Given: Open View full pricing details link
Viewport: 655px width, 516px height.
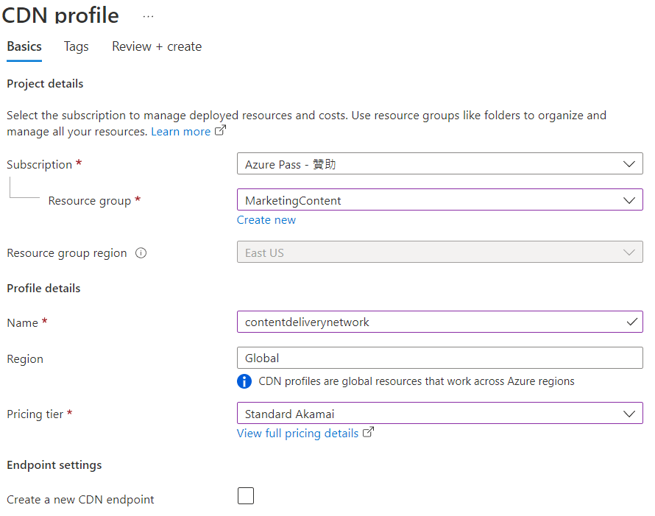Looking at the screenshot, I should 297,434.
